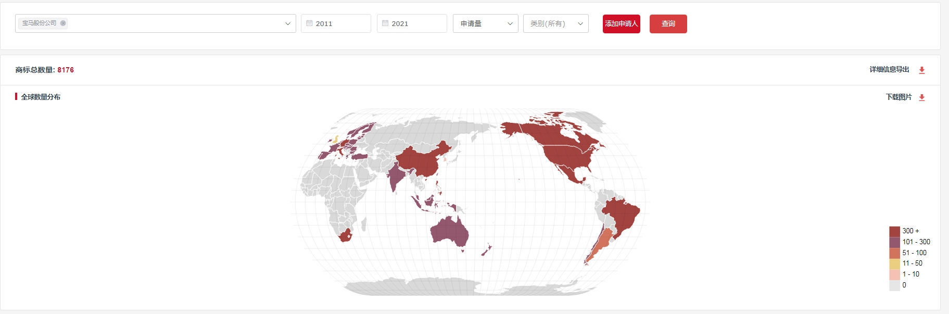Click the 下载图片 download arrow icon
The width and height of the screenshot is (949, 314).
922,97
